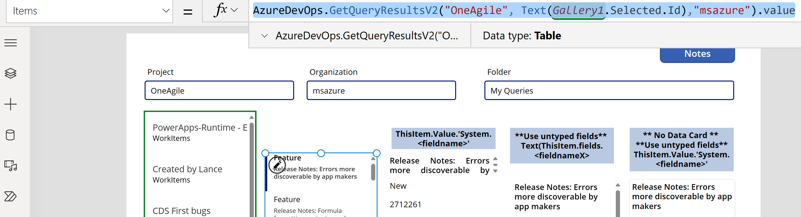
Task: Click the Organization field containing msazure
Action: pos(381,91)
